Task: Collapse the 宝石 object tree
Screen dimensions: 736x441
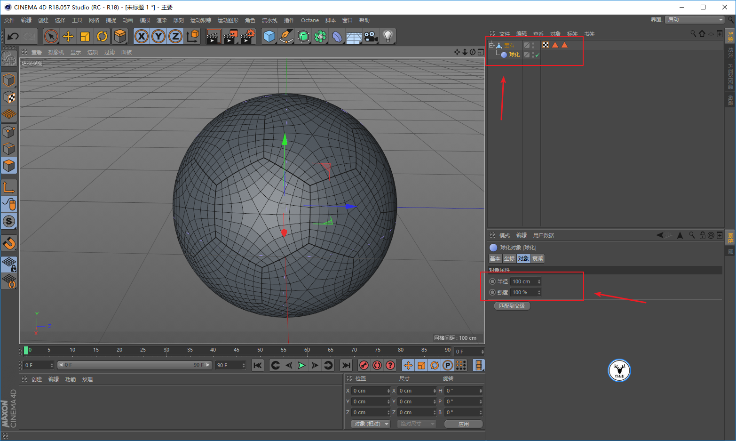Action: tap(491, 45)
